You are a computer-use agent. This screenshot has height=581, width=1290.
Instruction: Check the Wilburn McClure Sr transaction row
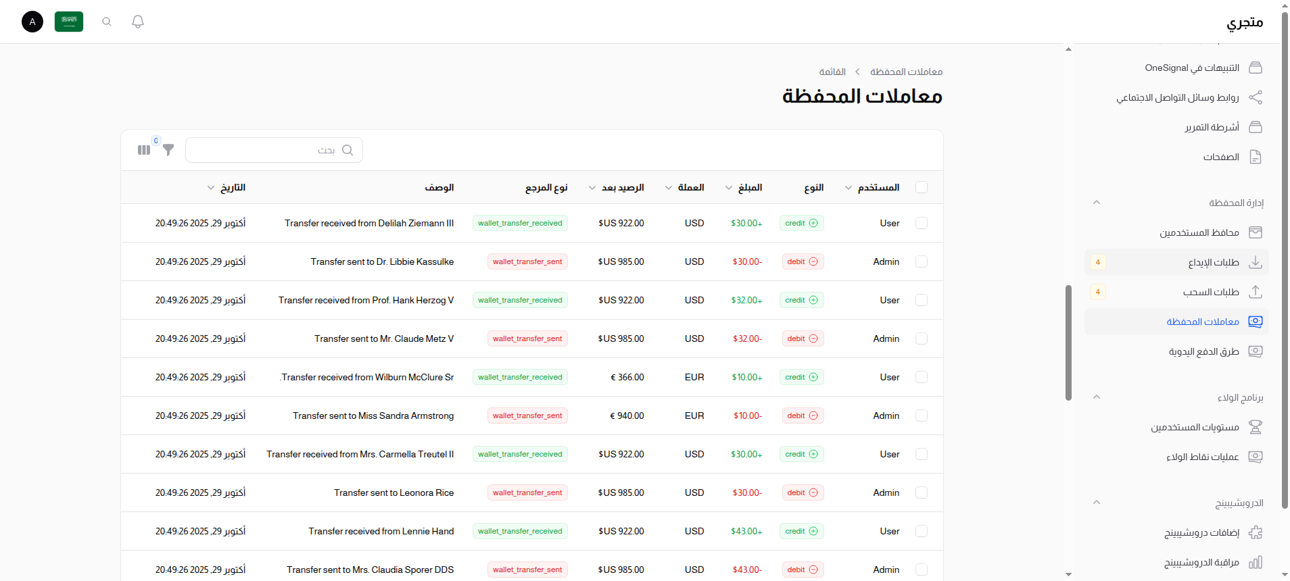click(921, 377)
